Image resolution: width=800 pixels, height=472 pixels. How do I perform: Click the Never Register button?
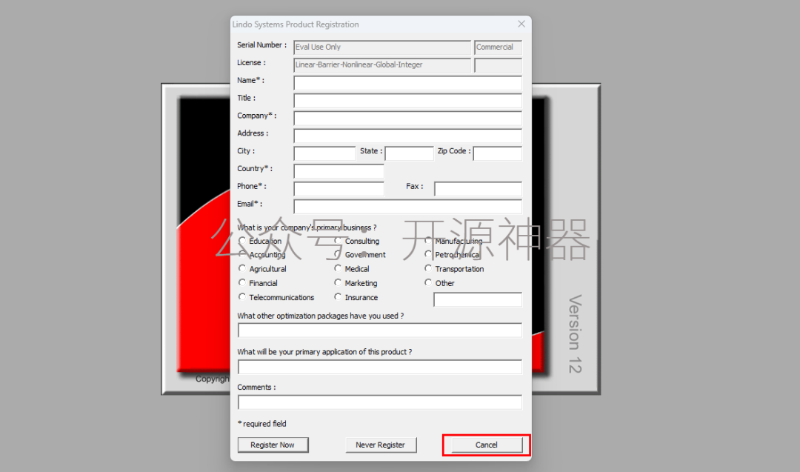(x=381, y=445)
